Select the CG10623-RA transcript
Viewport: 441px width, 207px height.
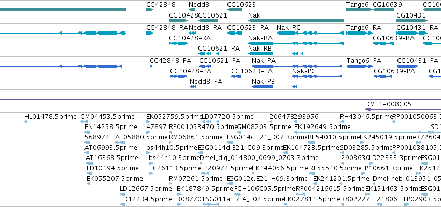coord(234,33)
